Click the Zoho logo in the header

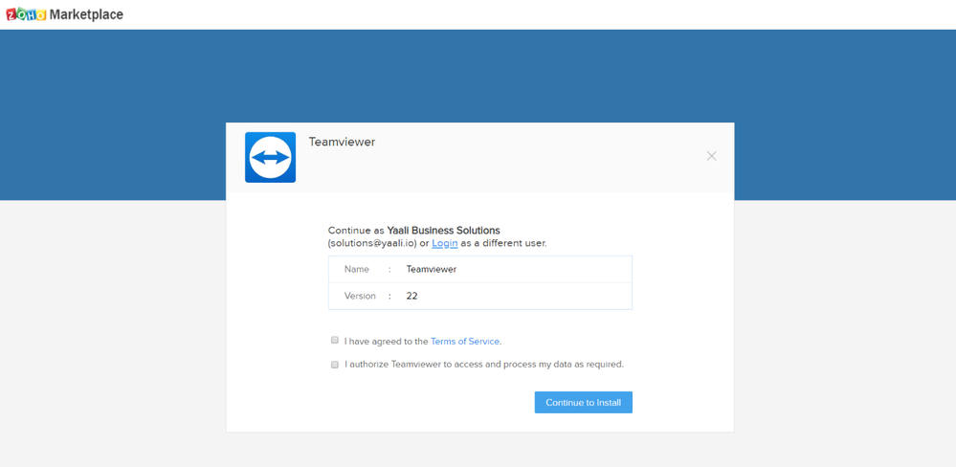[26, 14]
